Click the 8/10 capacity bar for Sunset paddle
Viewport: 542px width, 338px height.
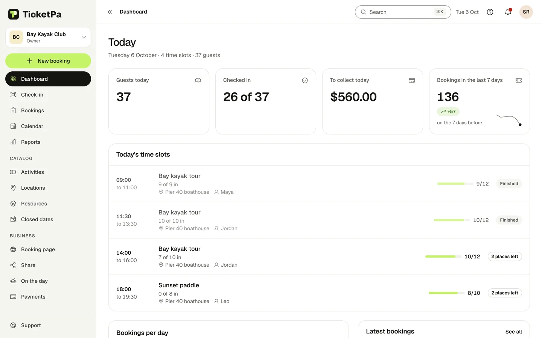pyautogui.click(x=446, y=293)
